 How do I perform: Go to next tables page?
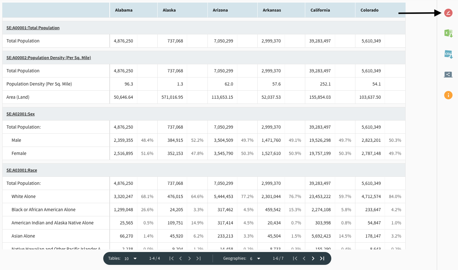(x=189, y=258)
